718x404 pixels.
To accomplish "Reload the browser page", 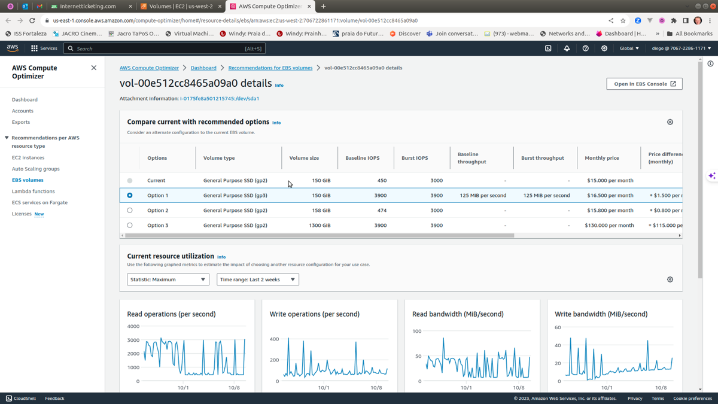I will click(x=32, y=20).
